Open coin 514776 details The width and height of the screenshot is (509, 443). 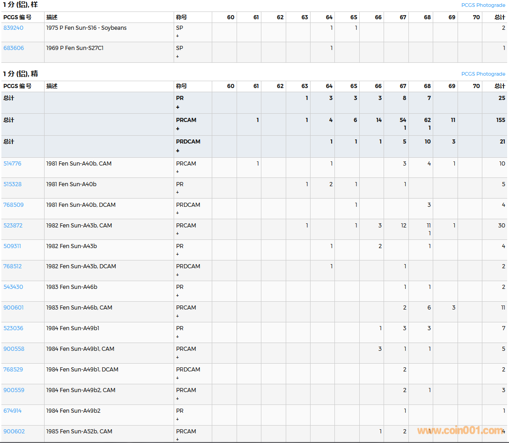coord(12,164)
